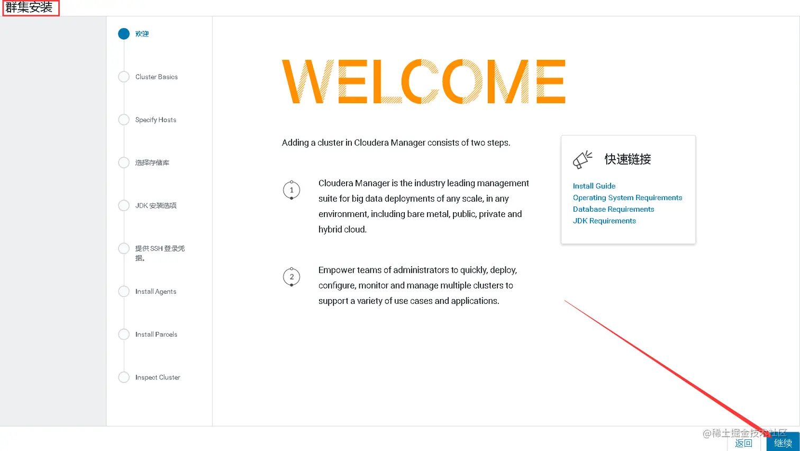Go to the Install Agents step

(156, 291)
